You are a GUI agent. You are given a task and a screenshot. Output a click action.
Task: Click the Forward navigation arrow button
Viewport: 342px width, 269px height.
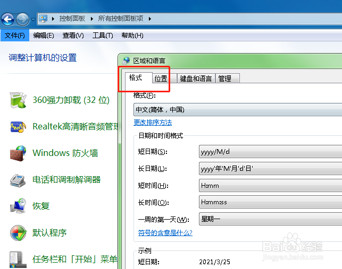tap(23, 20)
